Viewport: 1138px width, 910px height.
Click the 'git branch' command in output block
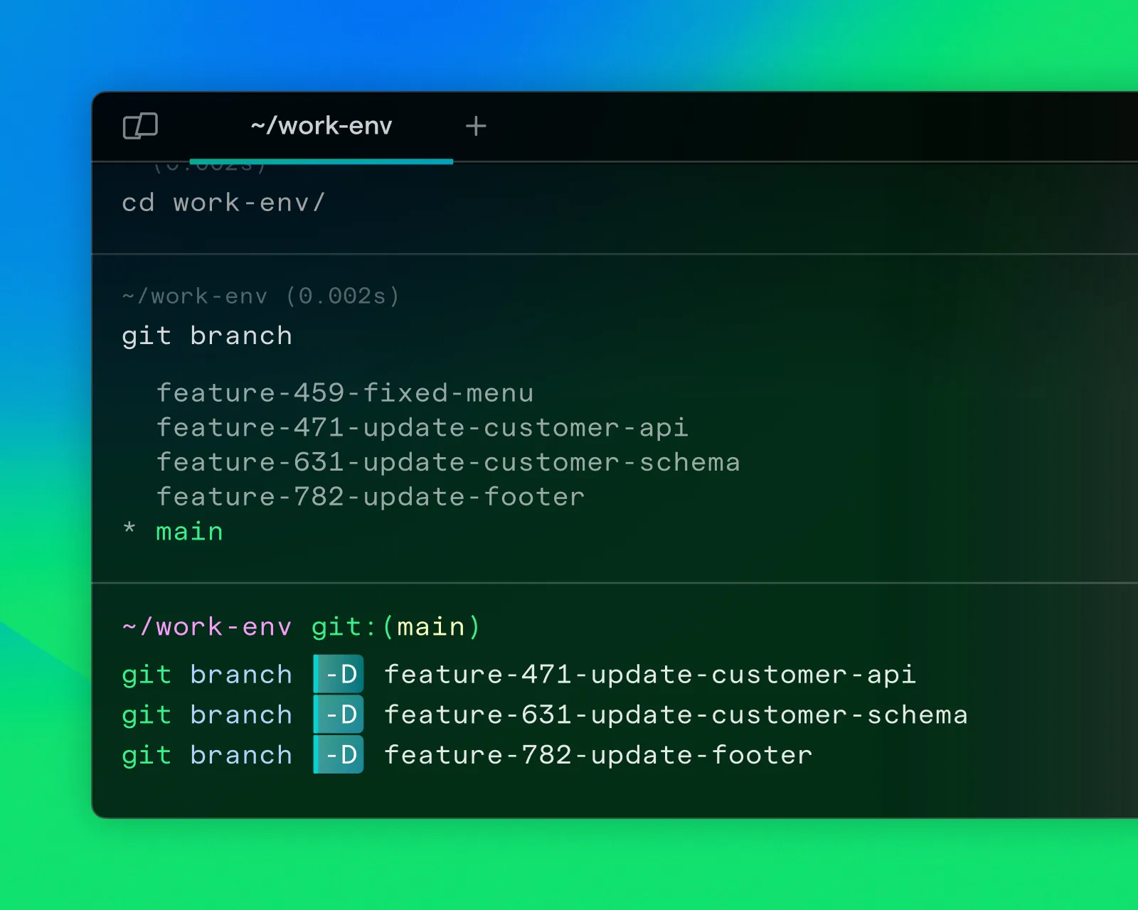(x=207, y=336)
